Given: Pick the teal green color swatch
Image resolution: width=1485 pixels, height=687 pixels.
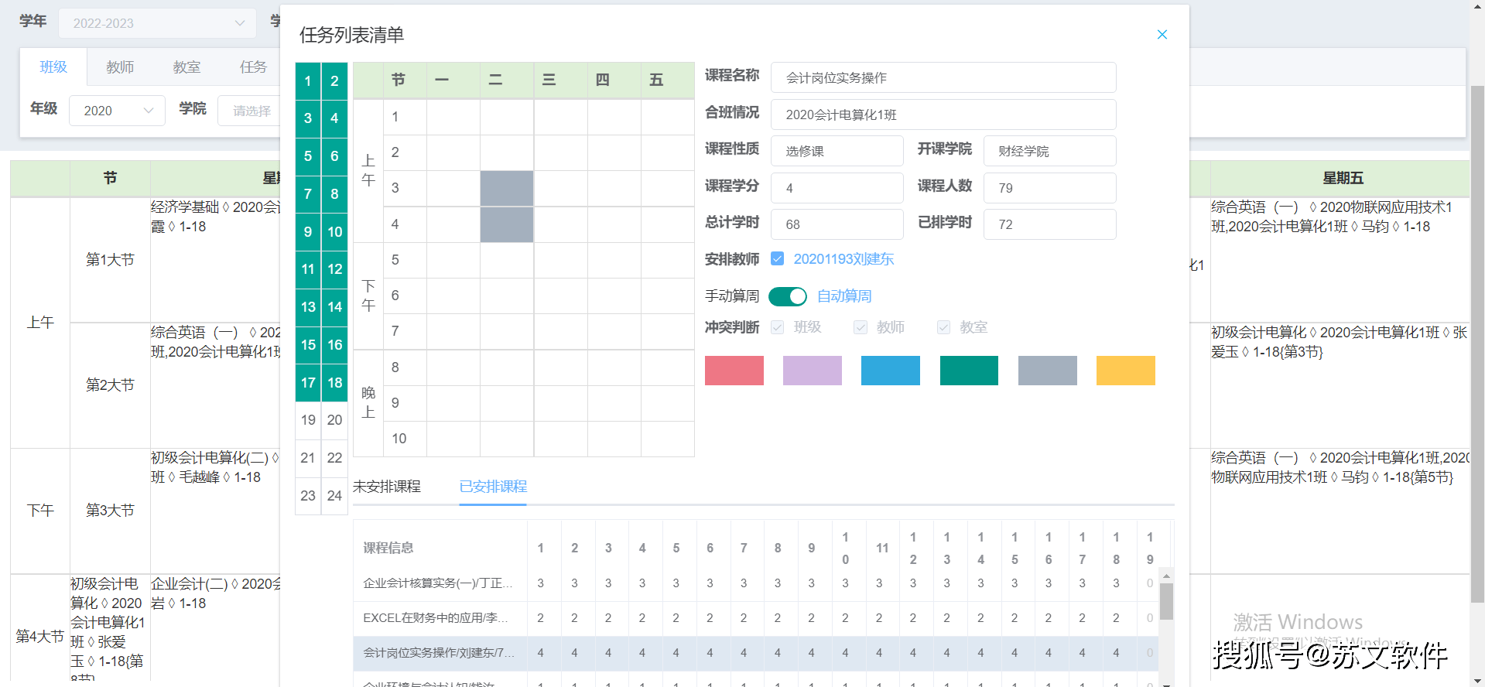Looking at the screenshot, I should coord(969,371).
